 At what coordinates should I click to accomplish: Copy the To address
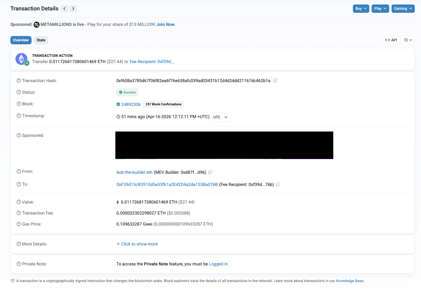[x=278, y=184]
